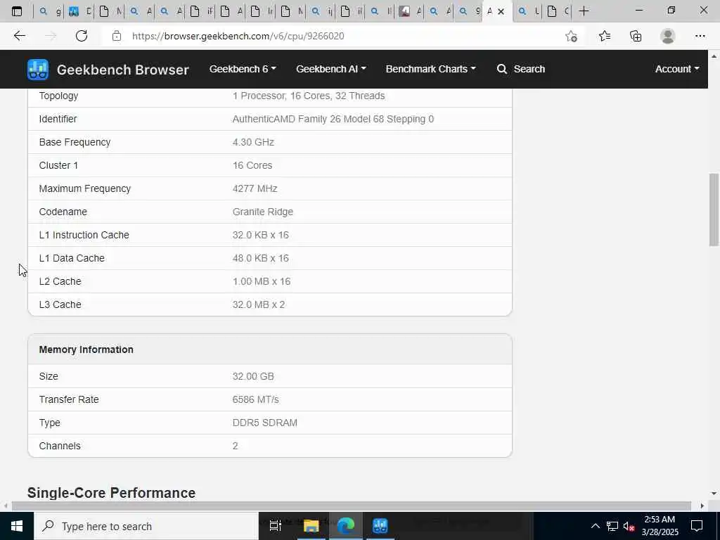The image size is (720, 540).
Task: Click the Windows taskbar search box
Action: pos(146,526)
